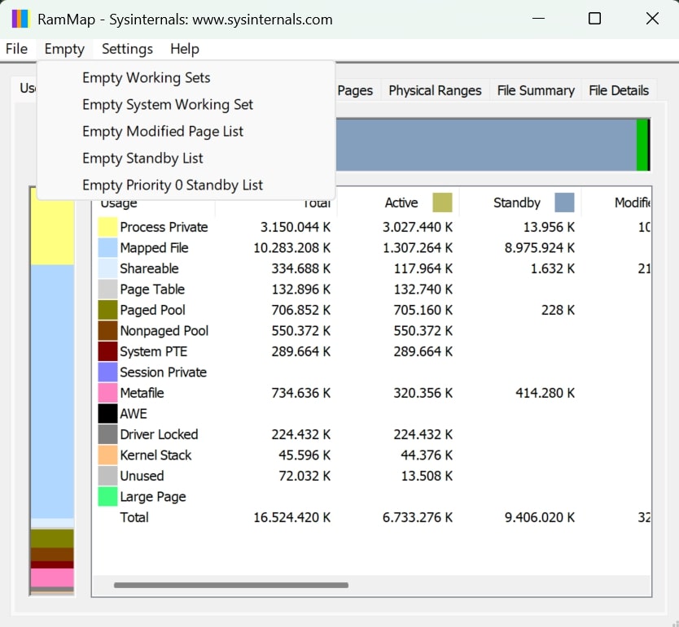This screenshot has height=627, width=679.
Task: Select the System PTE row label
Action: pyautogui.click(x=153, y=351)
